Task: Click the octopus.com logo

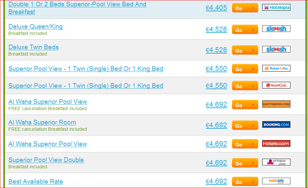Action: [x=276, y=162]
